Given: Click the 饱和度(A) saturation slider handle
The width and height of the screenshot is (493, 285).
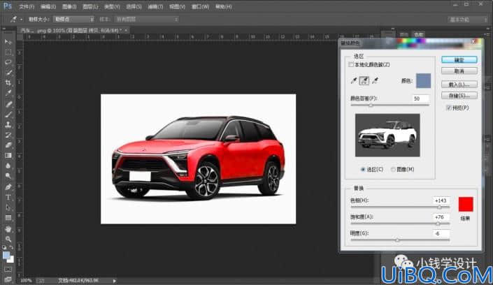Looking at the screenshot, I should click(438, 224).
